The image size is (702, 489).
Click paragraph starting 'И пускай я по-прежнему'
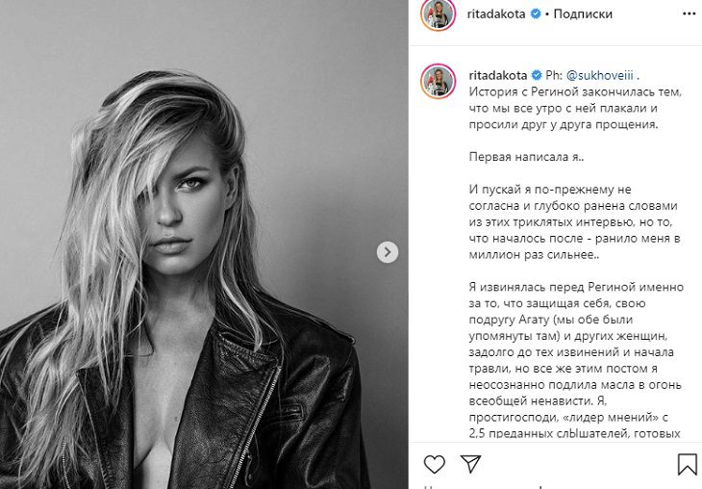point(575,222)
